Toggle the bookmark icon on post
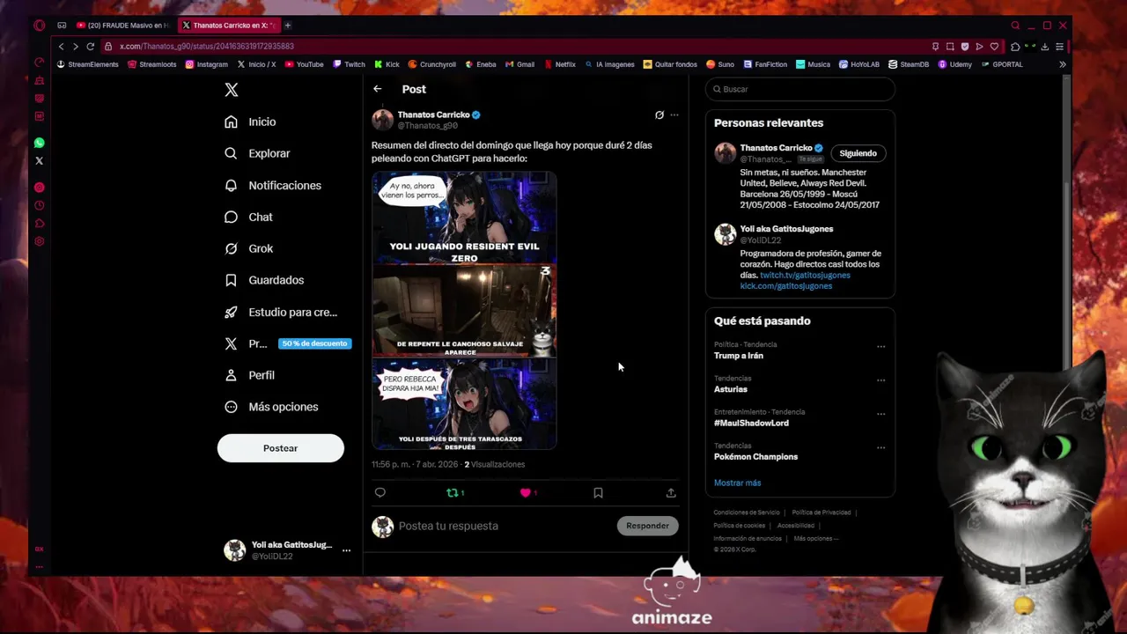Image resolution: width=1127 pixels, height=634 pixels. tap(598, 493)
